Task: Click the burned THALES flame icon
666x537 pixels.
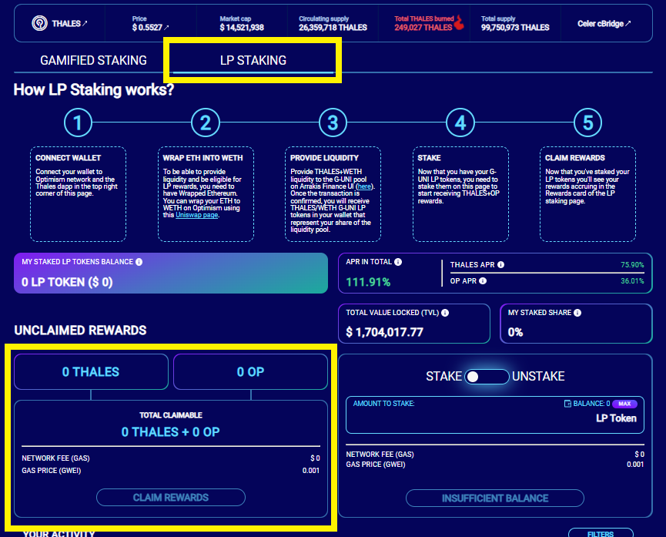Action: click(x=459, y=23)
